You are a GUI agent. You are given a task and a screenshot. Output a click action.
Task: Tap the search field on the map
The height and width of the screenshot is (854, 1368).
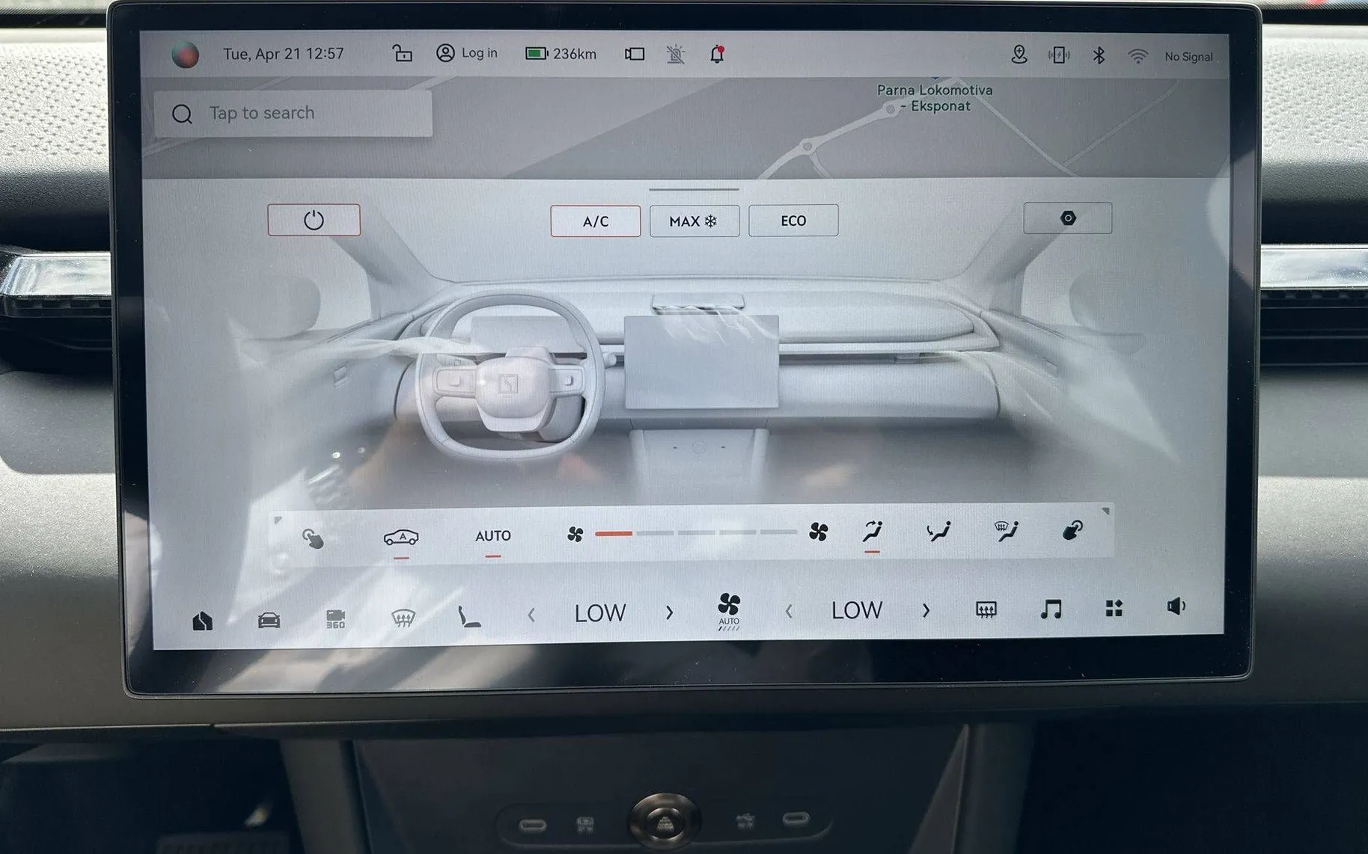point(293,114)
